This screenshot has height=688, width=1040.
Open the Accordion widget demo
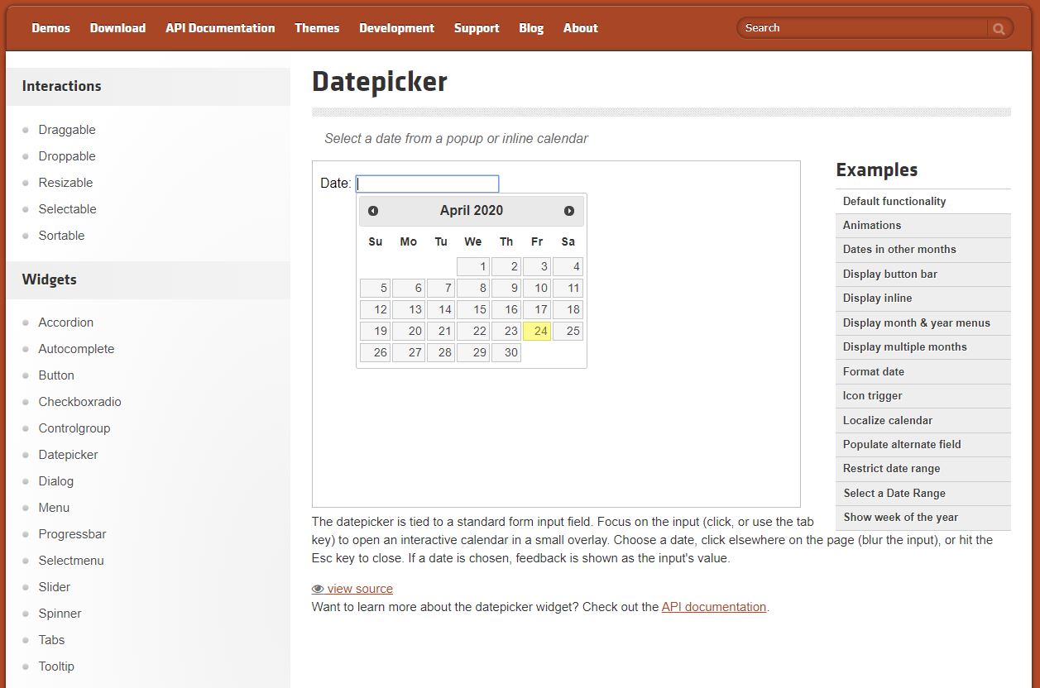(65, 322)
